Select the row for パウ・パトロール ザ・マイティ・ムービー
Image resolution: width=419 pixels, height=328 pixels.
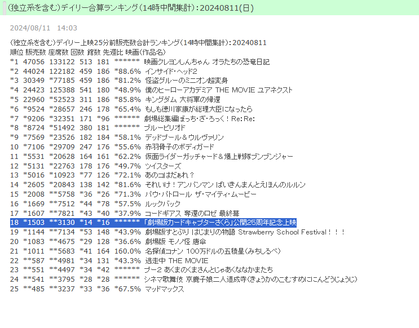133,194
